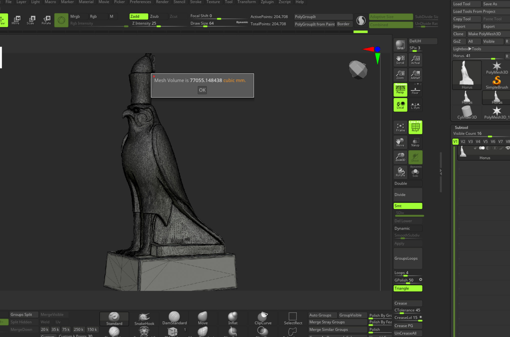Screen dimensions: 510x337
Task: Toggle the Persp perspective button
Action: 400,90
